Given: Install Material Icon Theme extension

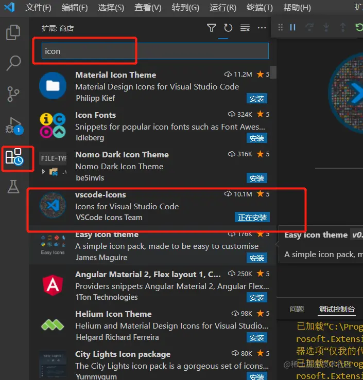Looking at the screenshot, I should (257, 99).
